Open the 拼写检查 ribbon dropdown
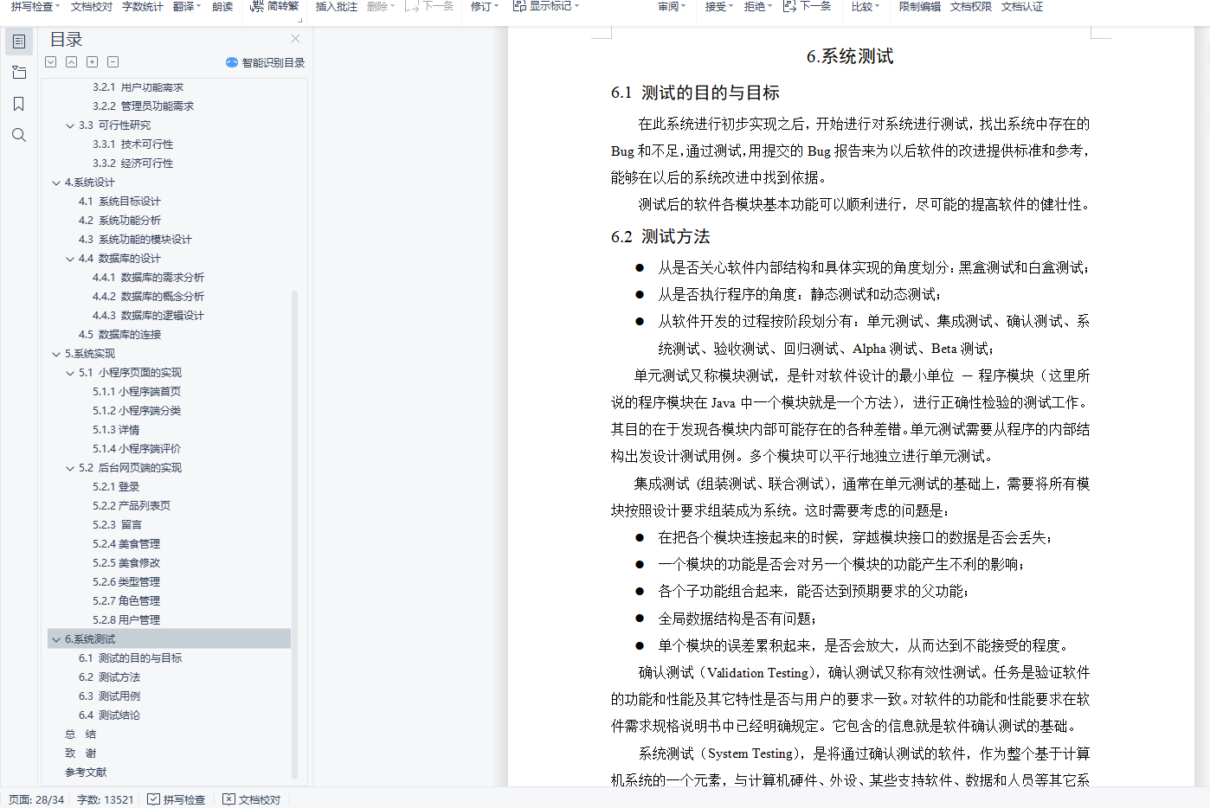 click(x=35, y=6)
